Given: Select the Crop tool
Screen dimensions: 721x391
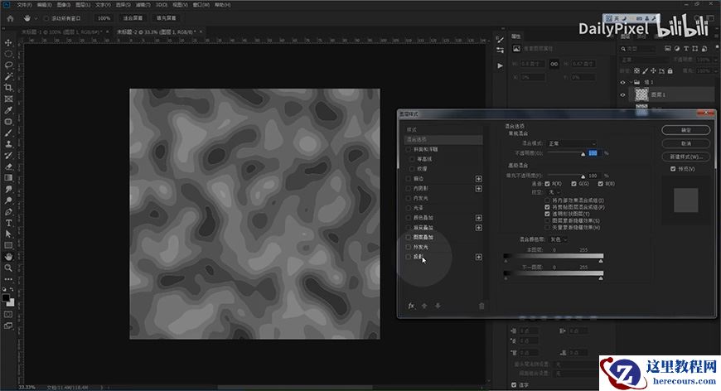Looking at the screenshot, I should coord(8,87).
